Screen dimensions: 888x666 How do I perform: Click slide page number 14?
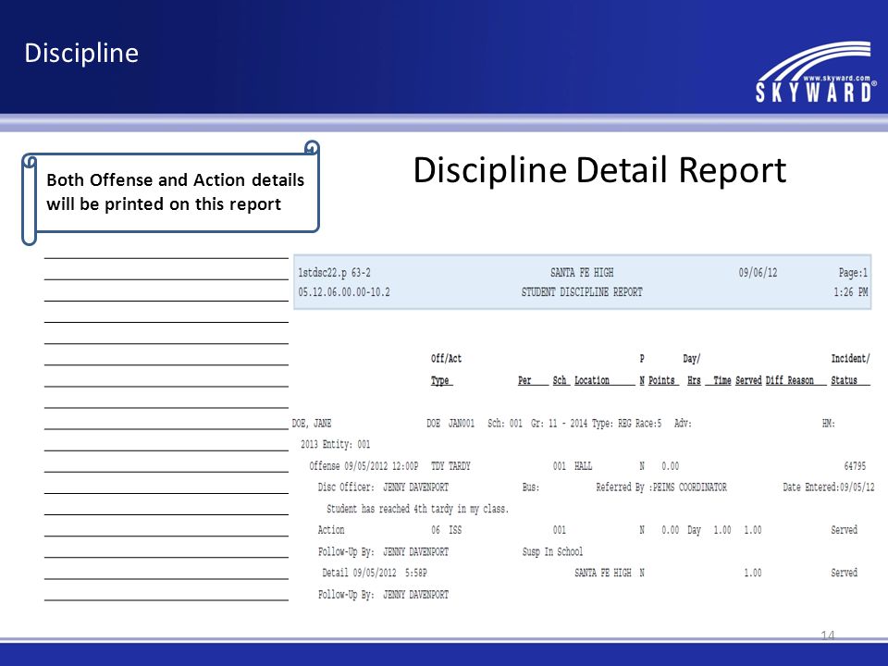(x=827, y=635)
